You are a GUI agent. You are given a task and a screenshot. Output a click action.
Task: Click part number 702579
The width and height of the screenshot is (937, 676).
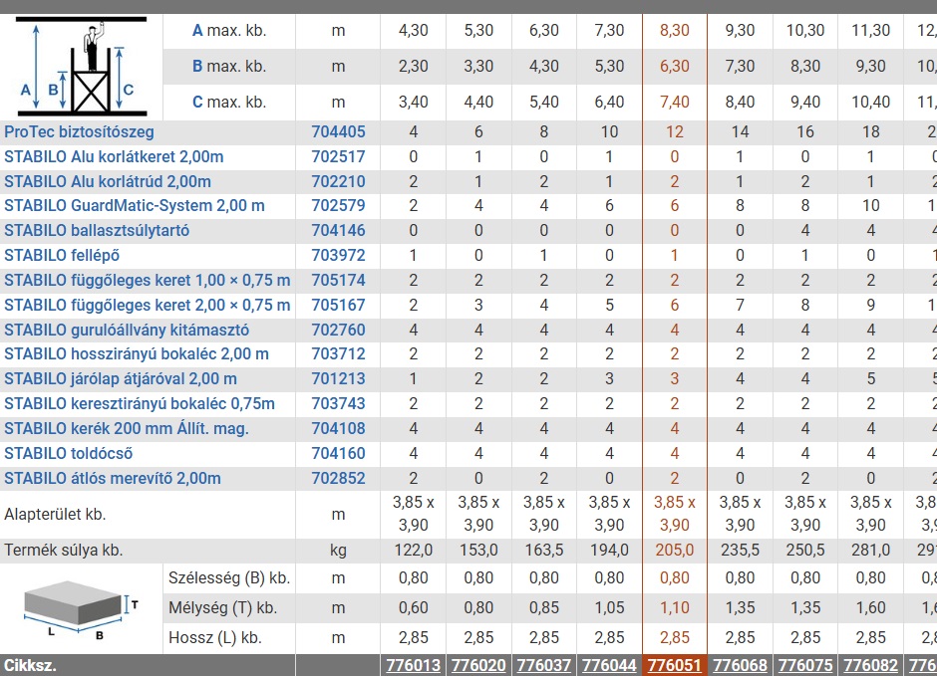coord(338,206)
